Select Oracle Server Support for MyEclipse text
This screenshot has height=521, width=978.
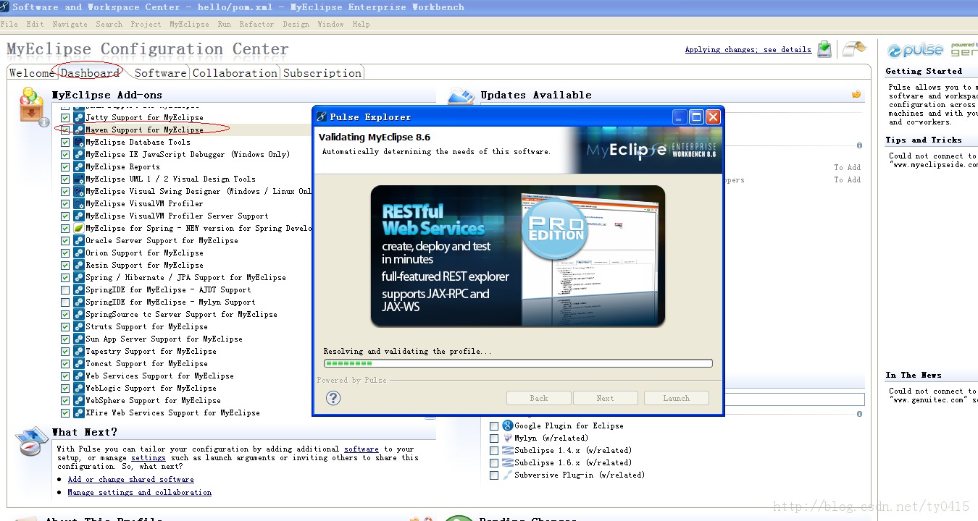162,240
